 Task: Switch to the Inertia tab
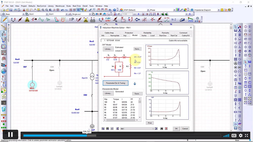[x=144, y=36]
